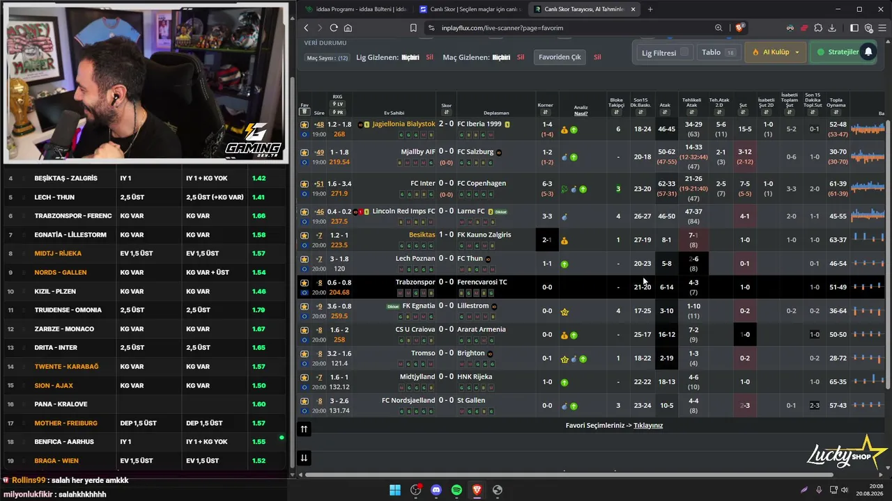Open the browser extensions puzzle icon

click(x=818, y=28)
